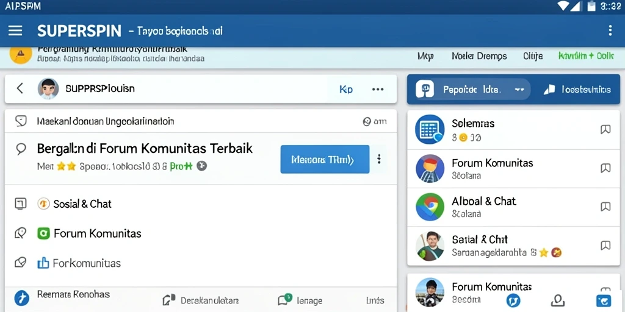The width and height of the screenshot is (625, 312).
Task: Click the orange warning icon in banner
Action: (20, 54)
